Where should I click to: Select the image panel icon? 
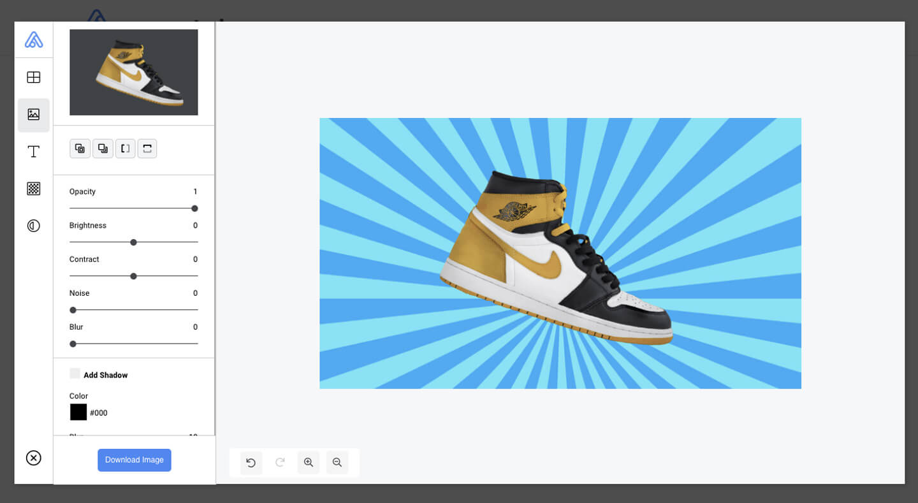[x=34, y=115]
